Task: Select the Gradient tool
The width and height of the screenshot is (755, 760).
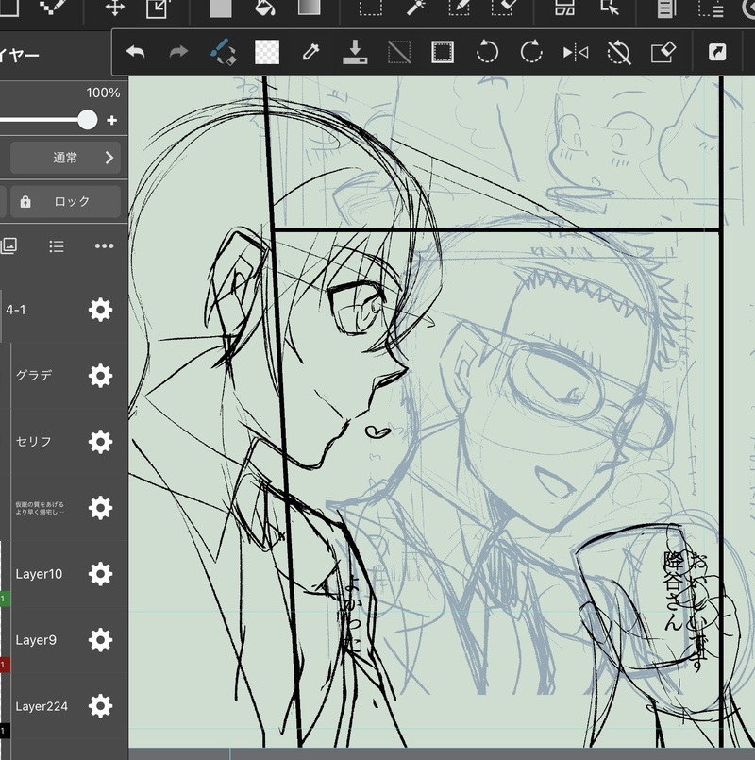Action: [309, 7]
